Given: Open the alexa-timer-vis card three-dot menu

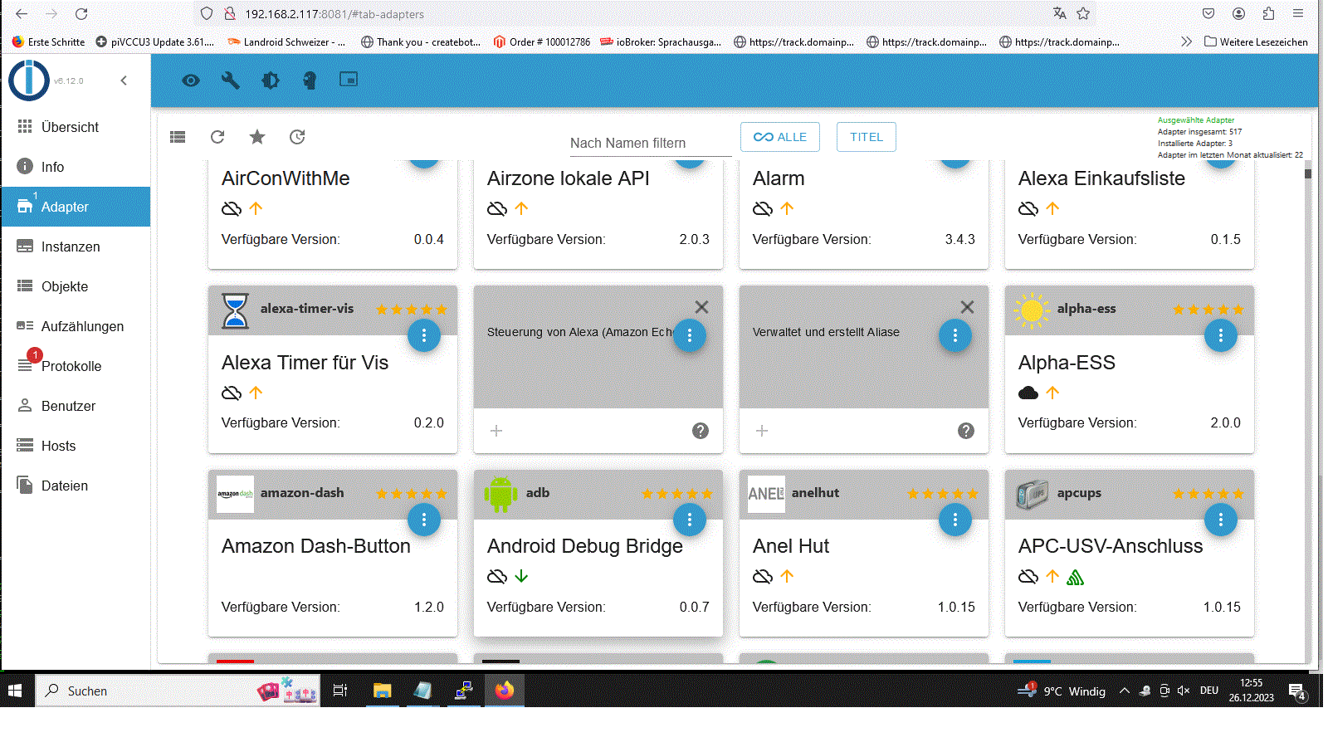Looking at the screenshot, I should pyautogui.click(x=423, y=335).
